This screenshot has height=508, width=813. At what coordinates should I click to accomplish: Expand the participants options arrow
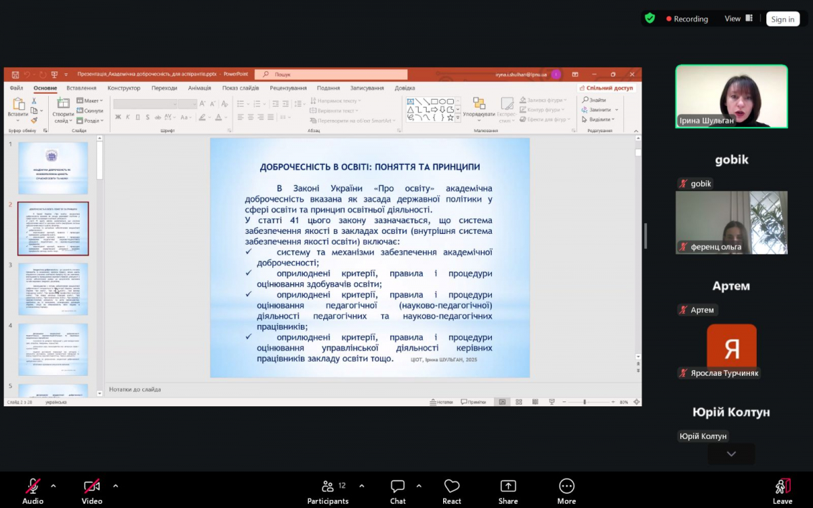click(362, 486)
